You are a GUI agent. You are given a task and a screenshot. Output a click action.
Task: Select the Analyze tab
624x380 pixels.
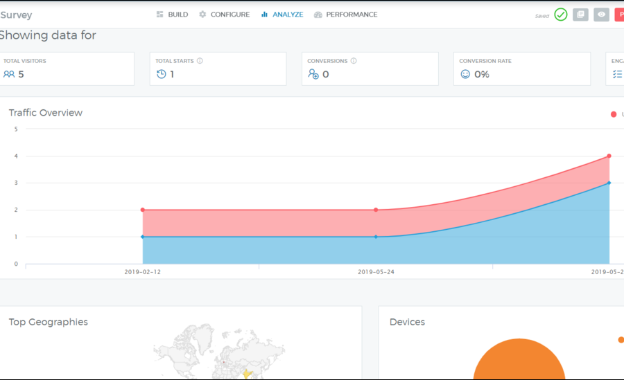[x=282, y=15]
